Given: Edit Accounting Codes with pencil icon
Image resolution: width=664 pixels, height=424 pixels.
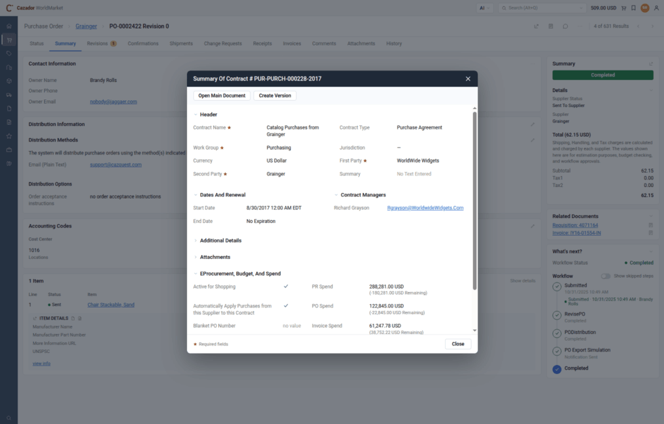Looking at the screenshot, I should click(533, 226).
